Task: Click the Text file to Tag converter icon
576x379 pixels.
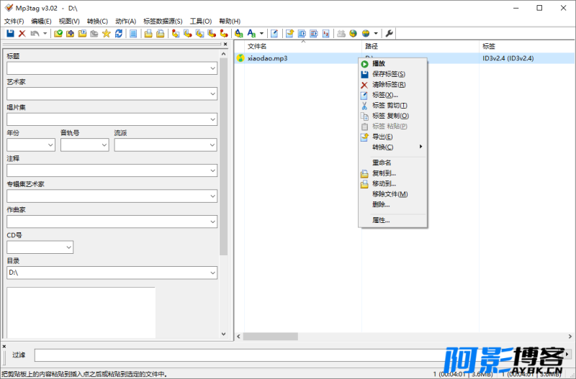Action: point(212,33)
